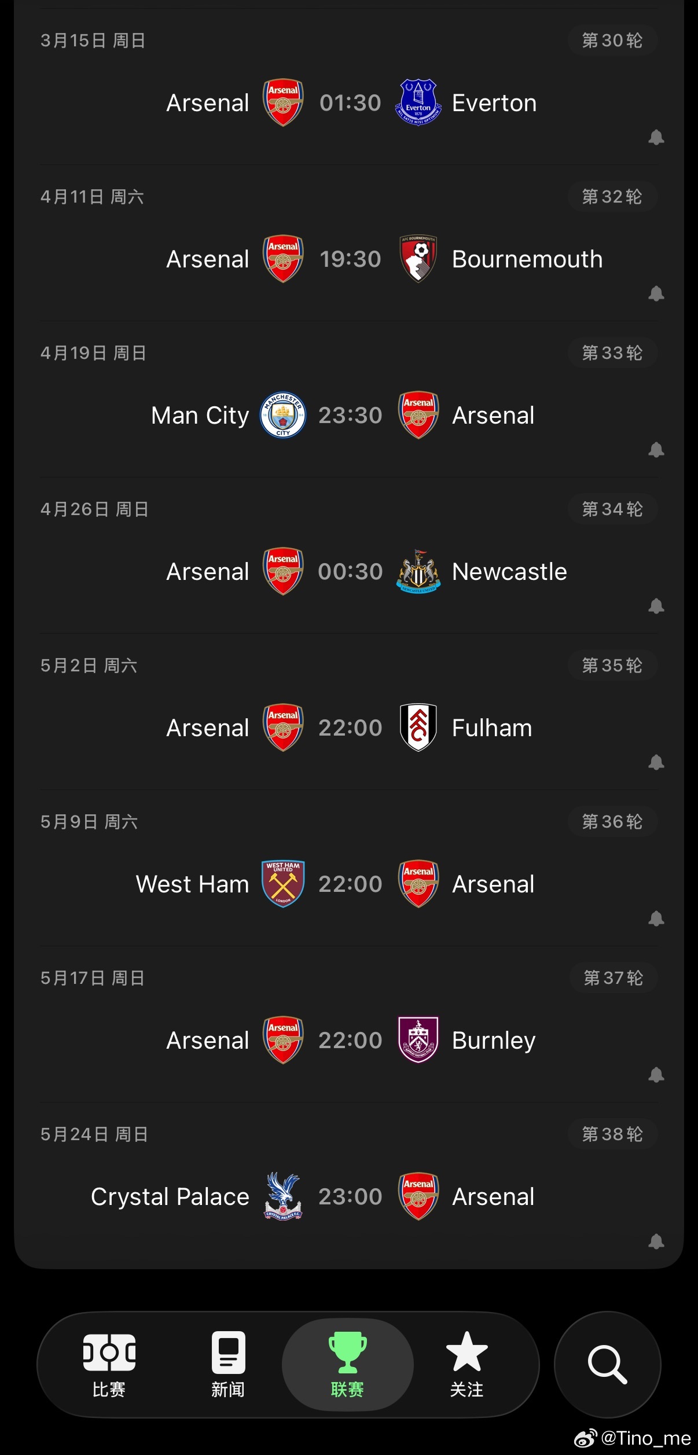Viewport: 698px width, 1455px height.
Task: Tap the 第38轮 round badge
Action: point(612,1134)
